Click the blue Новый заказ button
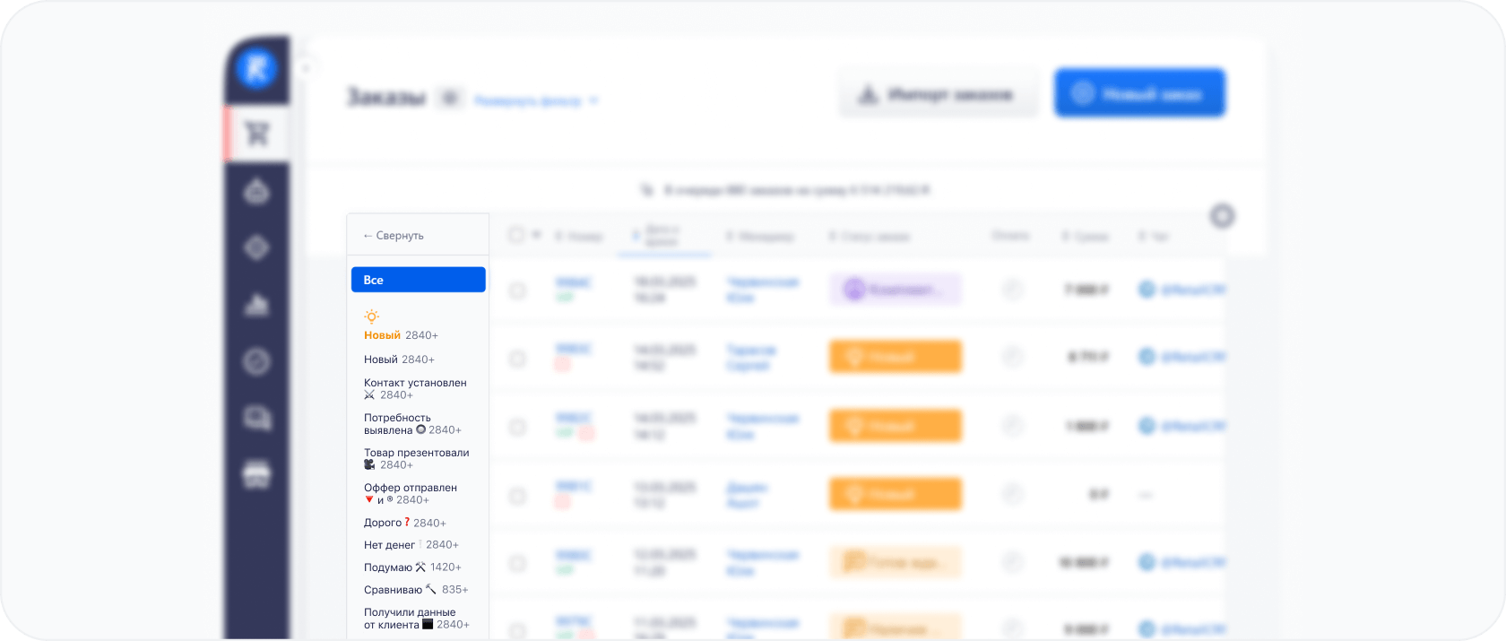The height and width of the screenshot is (641, 1506). 1139,93
